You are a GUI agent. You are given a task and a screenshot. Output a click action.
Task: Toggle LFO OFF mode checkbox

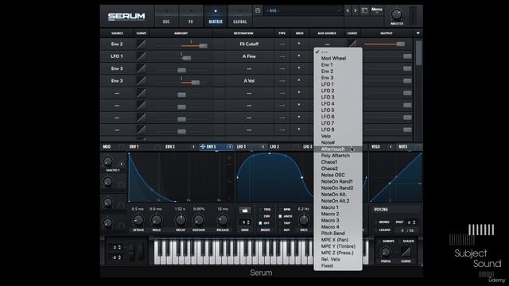point(260,223)
